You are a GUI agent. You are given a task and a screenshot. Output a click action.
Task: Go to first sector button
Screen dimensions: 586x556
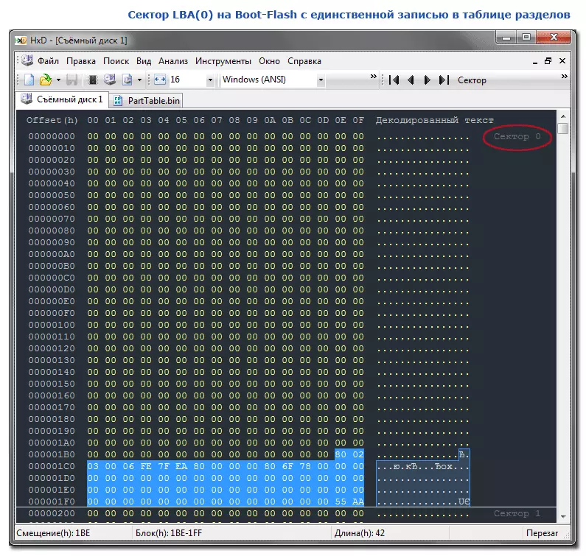tap(394, 80)
